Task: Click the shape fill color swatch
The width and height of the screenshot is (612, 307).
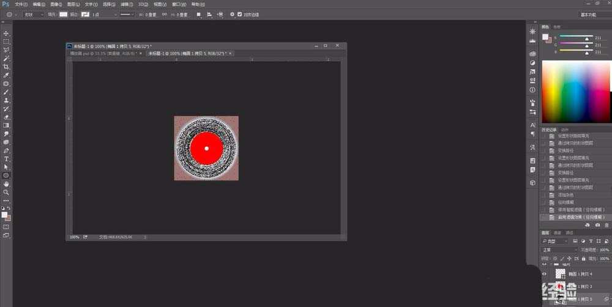Action: coord(63,14)
